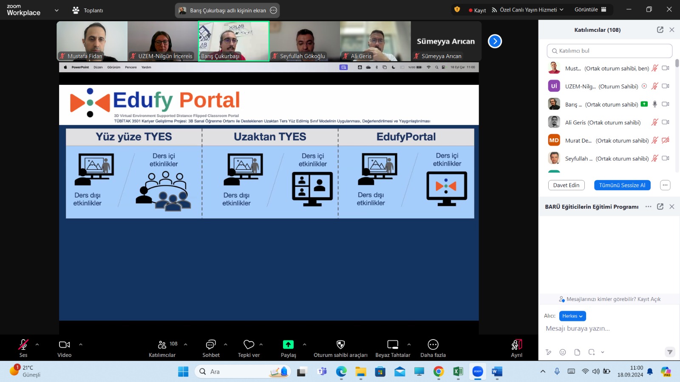This screenshot has width=680, height=382.
Task: Click the encryption shield icon
Action: (457, 9)
